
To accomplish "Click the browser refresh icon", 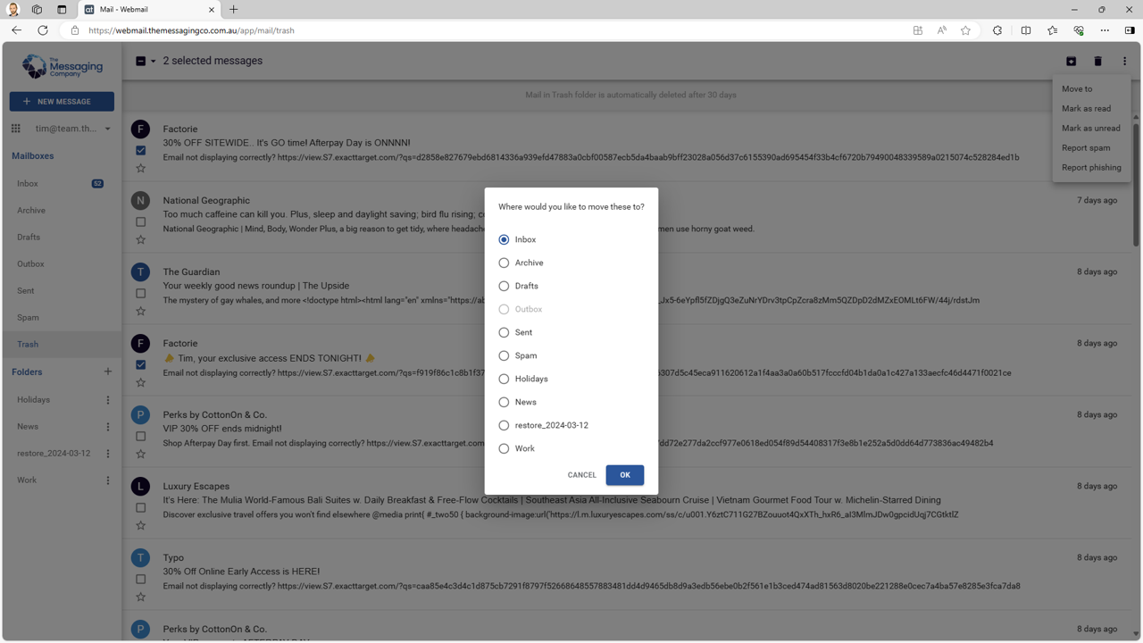I will pos(42,30).
